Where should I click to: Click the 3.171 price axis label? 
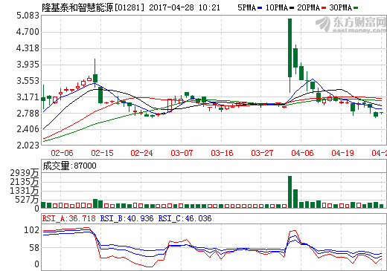pyautogui.click(x=28, y=97)
